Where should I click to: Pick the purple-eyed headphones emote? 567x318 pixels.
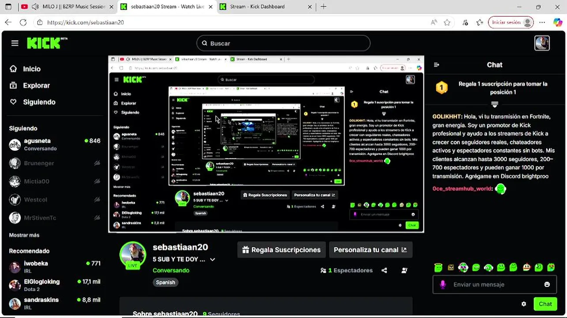[463, 267]
